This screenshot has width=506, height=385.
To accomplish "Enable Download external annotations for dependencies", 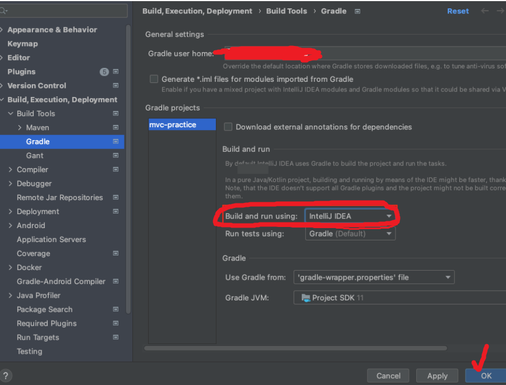I will coord(228,127).
